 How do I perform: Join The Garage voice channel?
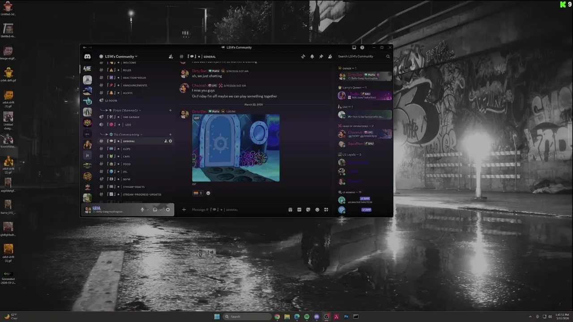coord(136,117)
